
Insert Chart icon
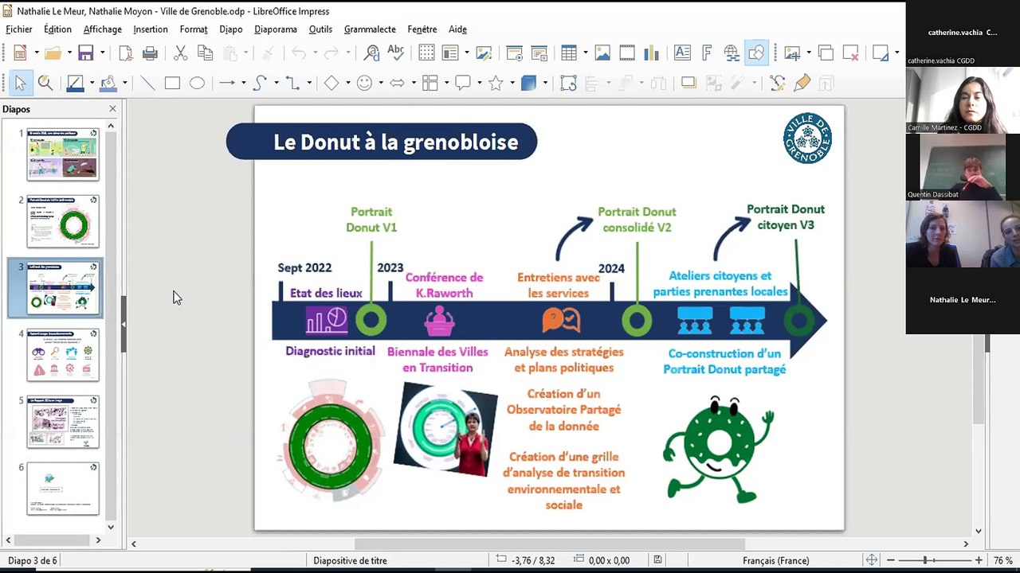pos(651,53)
